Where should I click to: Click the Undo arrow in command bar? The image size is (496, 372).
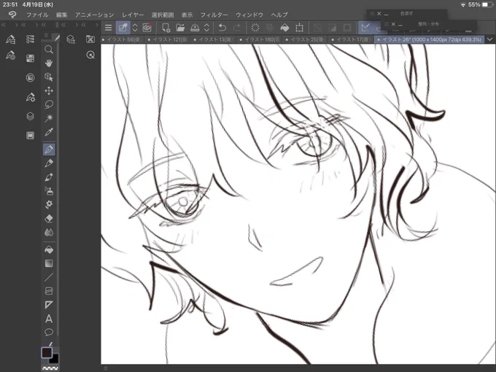(222, 28)
